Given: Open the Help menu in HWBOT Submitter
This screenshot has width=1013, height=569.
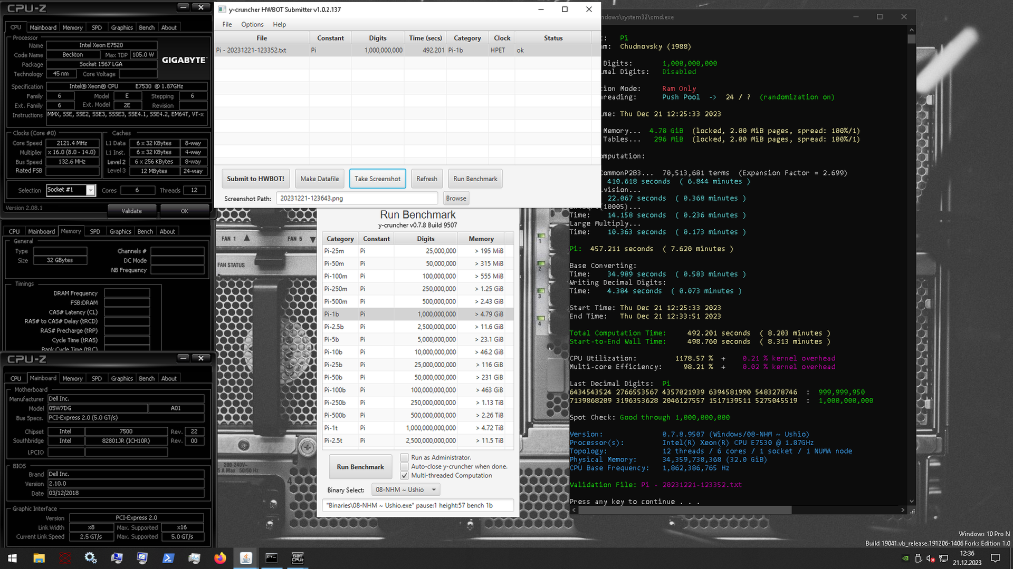Looking at the screenshot, I should coord(279,24).
